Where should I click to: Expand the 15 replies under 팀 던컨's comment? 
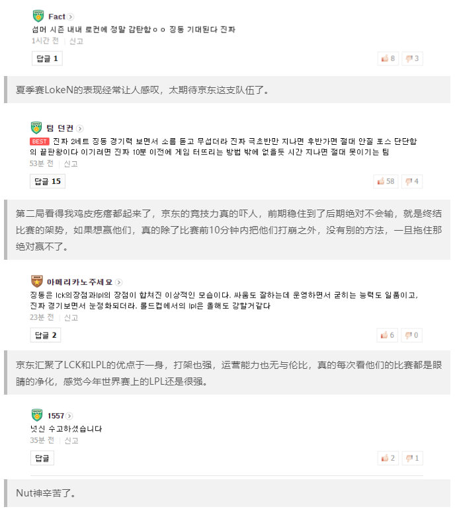(x=48, y=181)
